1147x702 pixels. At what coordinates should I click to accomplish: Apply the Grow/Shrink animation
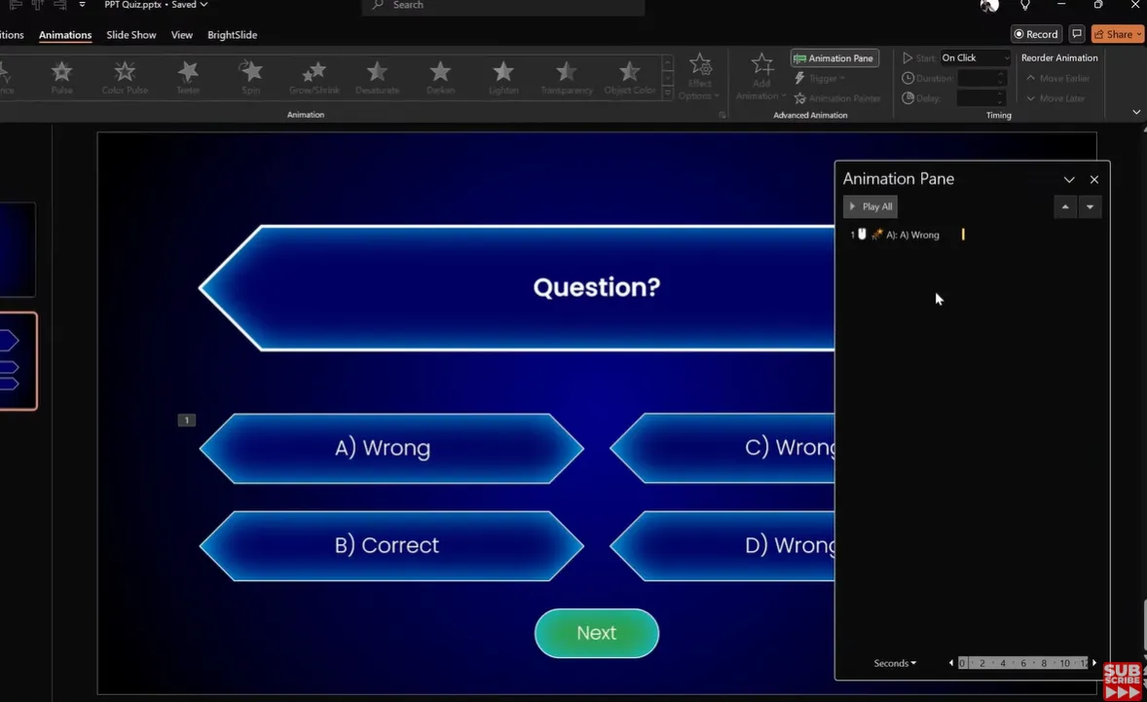click(314, 77)
